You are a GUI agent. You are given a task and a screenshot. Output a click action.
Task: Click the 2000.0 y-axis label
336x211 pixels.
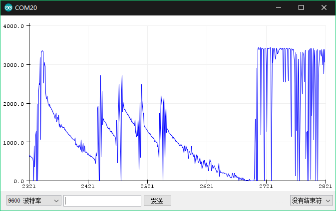13,104
